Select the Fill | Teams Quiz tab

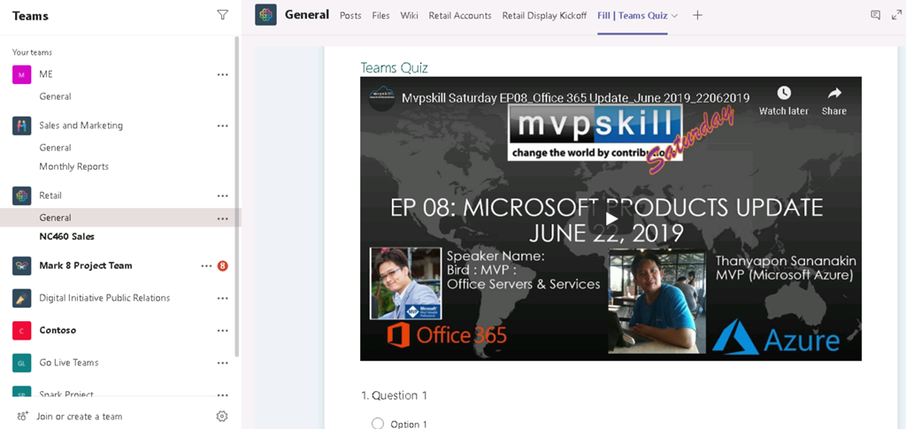633,16
